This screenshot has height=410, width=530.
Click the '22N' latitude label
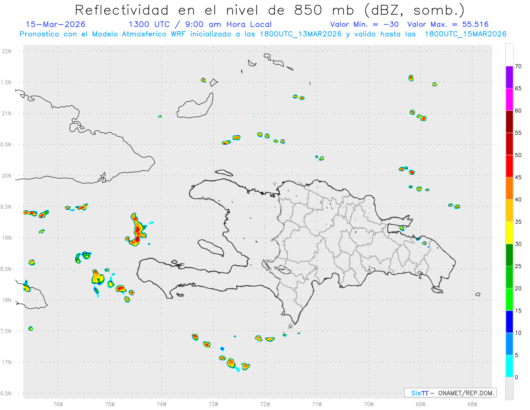click(x=8, y=51)
